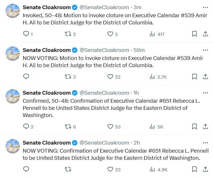Share the Invoked 50-48 cloture tweet
Image resolution: width=213 pixels, height=177 pixels.
(x=206, y=34)
